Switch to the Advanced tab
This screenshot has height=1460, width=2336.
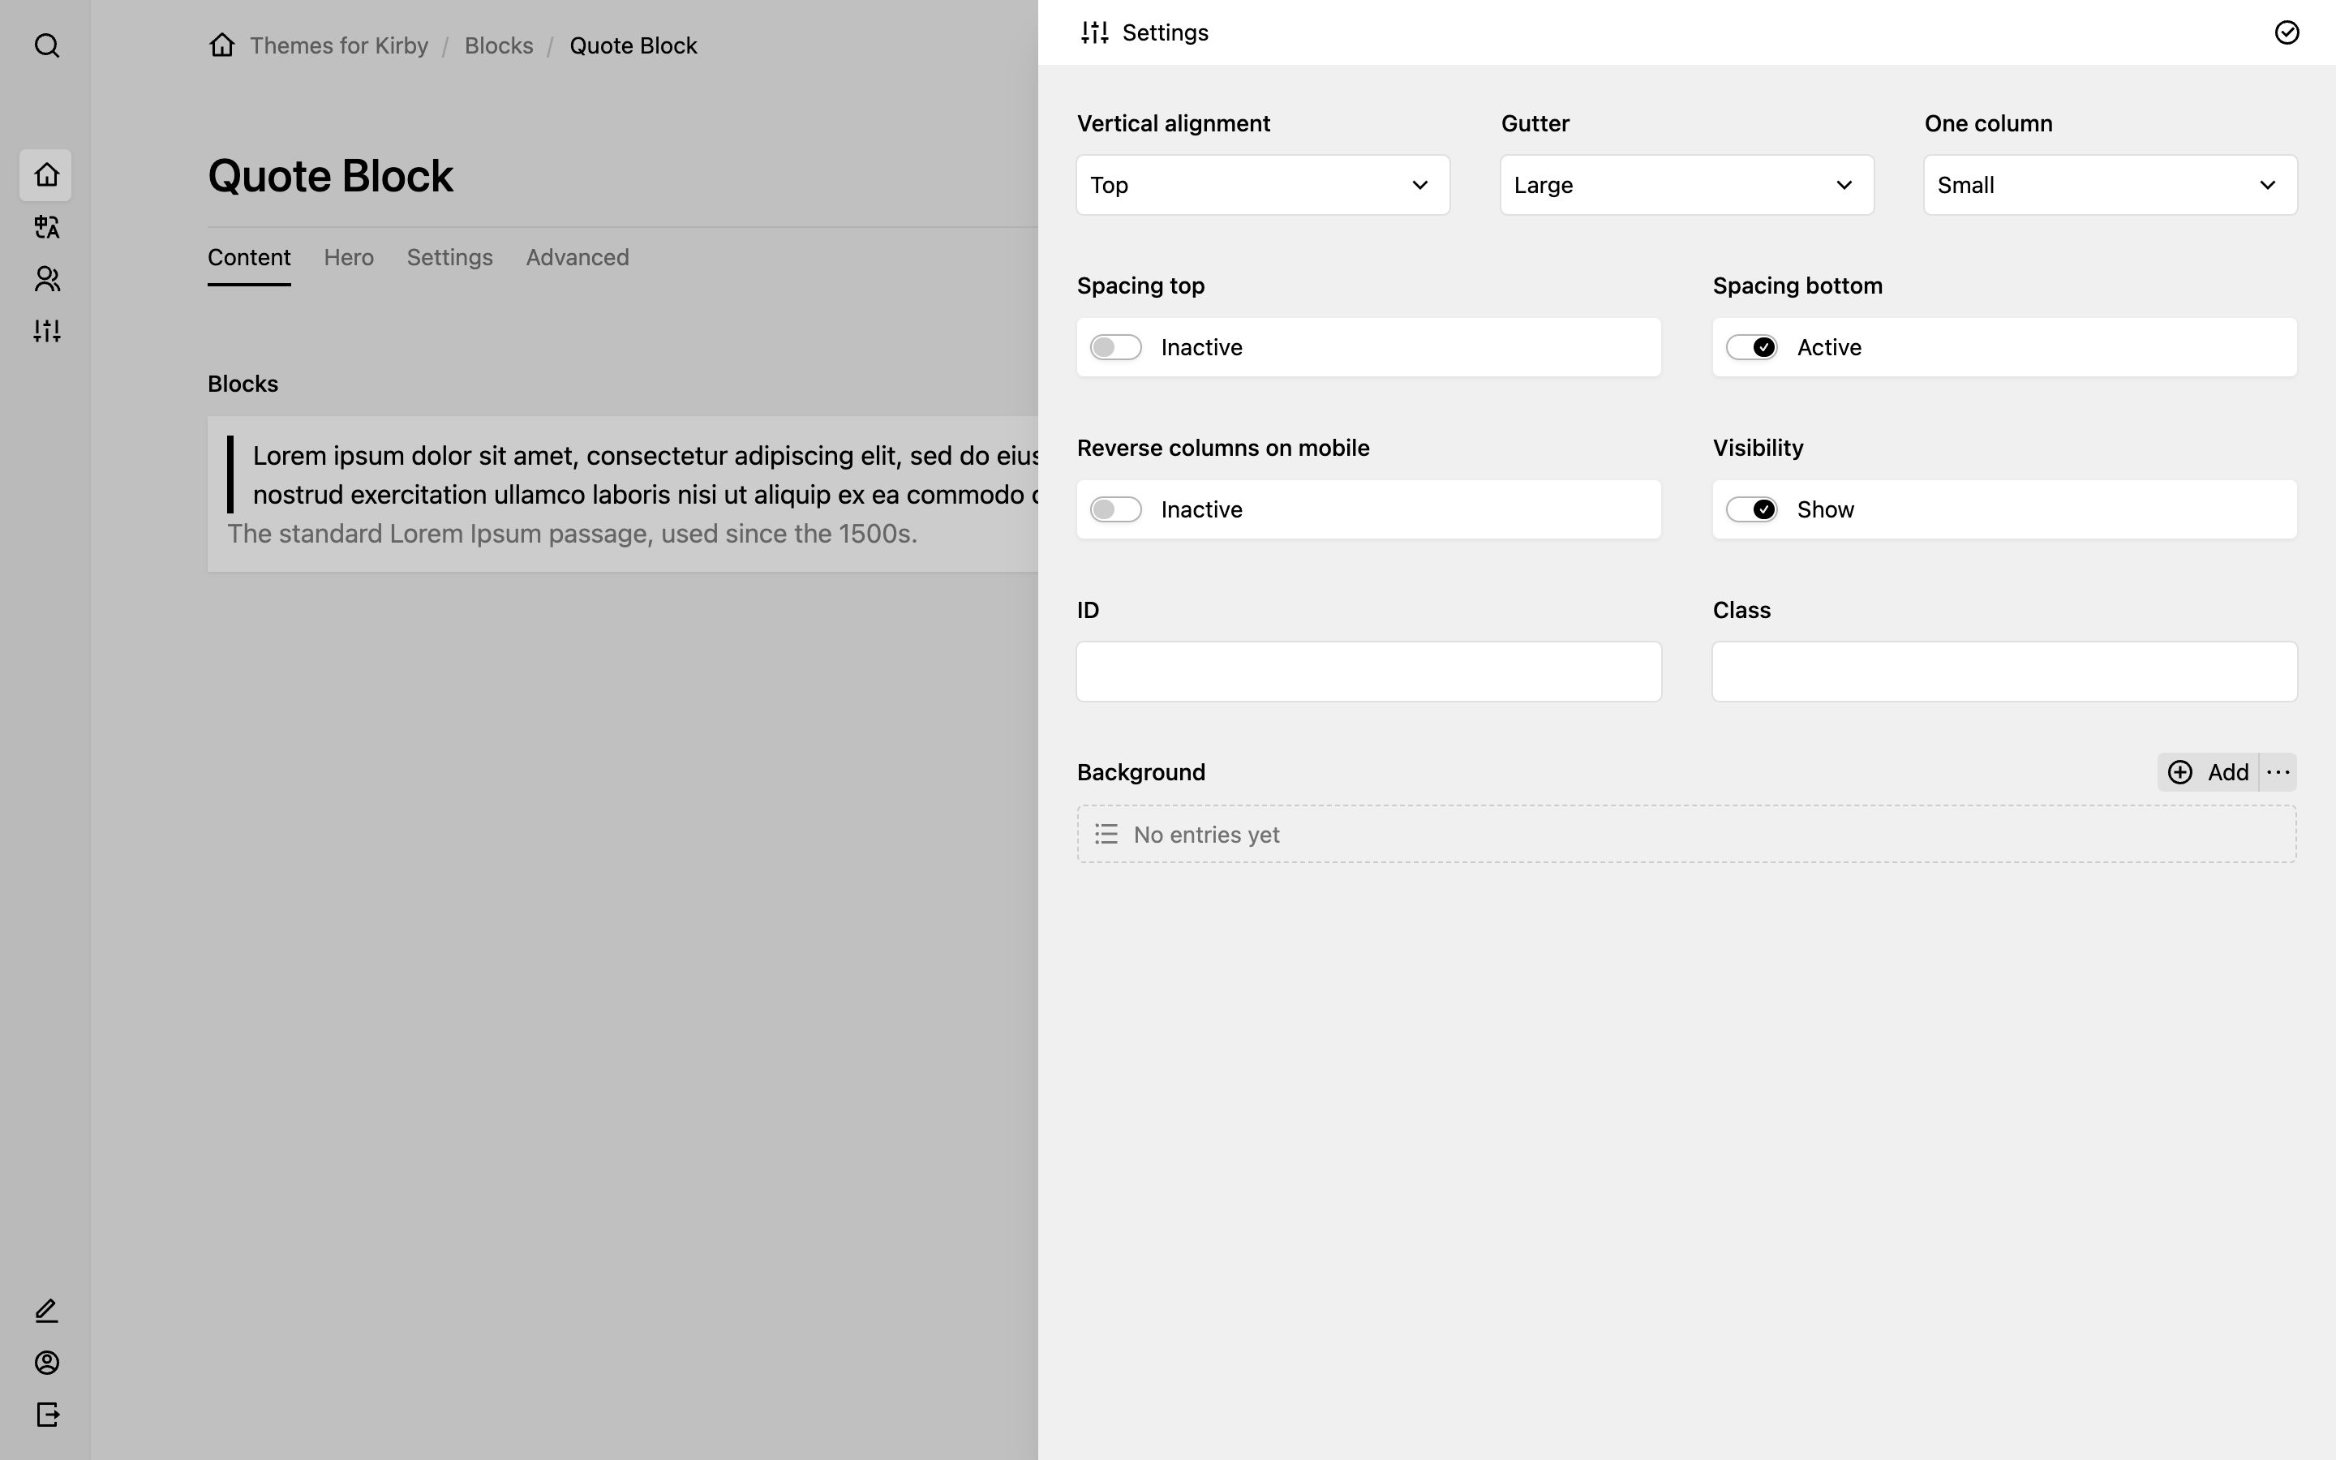pyautogui.click(x=578, y=258)
